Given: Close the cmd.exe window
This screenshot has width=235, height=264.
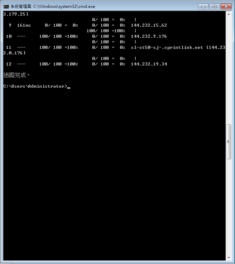Looking at the screenshot, I should pos(226,7).
